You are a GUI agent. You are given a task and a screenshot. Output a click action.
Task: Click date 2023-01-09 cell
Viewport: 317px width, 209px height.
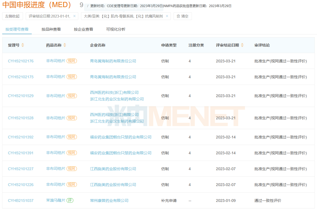(x=226, y=201)
